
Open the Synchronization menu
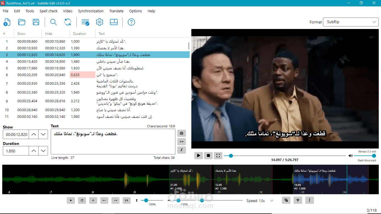click(91, 11)
